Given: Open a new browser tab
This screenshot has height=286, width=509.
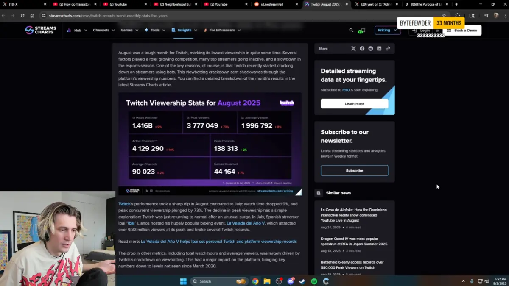Looking at the screenshot, I should coord(456,4).
